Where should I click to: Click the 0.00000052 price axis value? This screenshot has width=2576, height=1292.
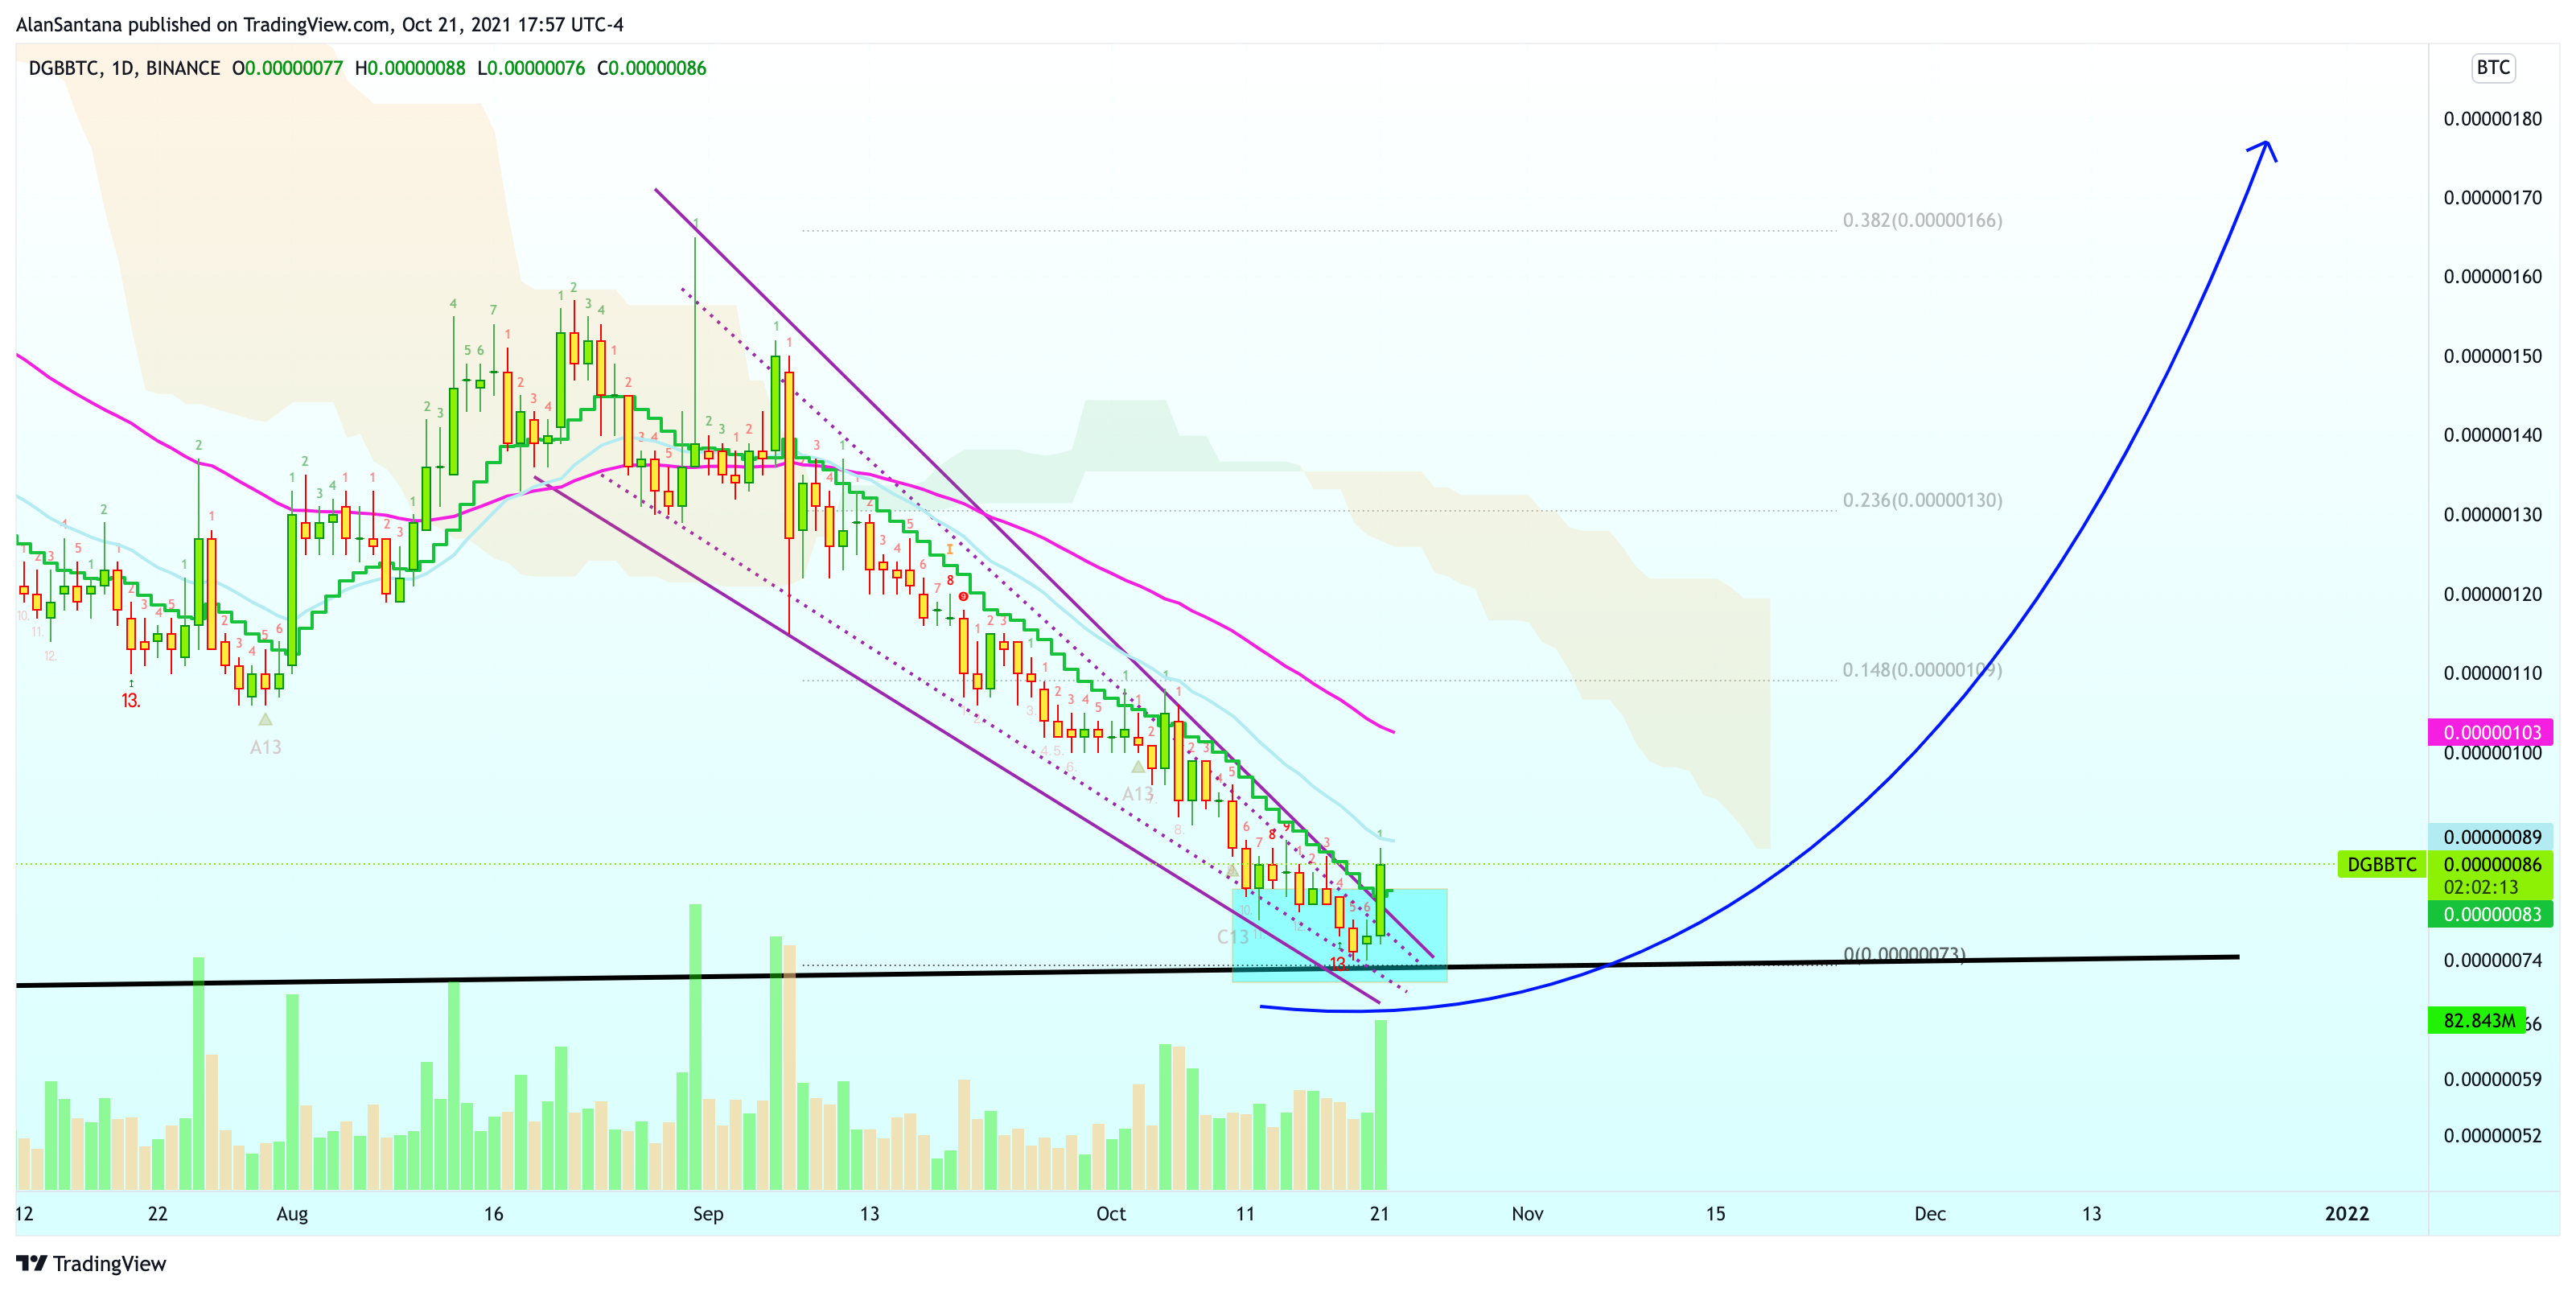point(2492,1135)
